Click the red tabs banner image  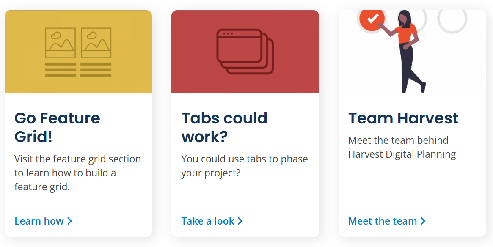pyautogui.click(x=245, y=52)
